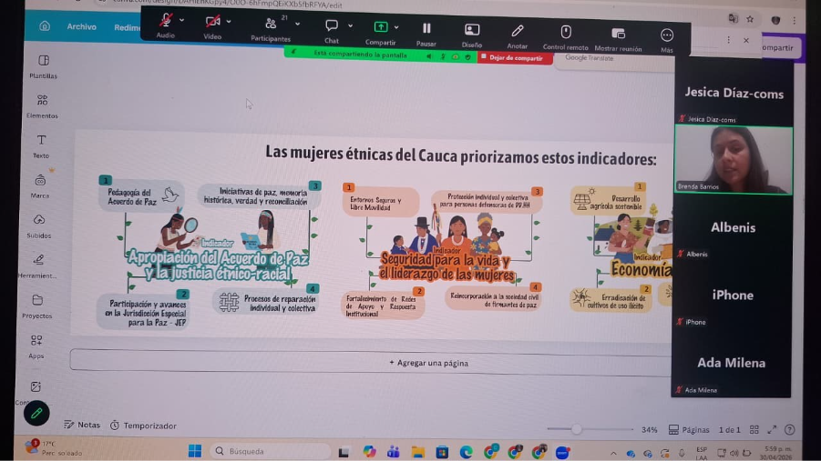Open Marca panel in sidebar
This screenshot has width=821, height=461.
40,186
